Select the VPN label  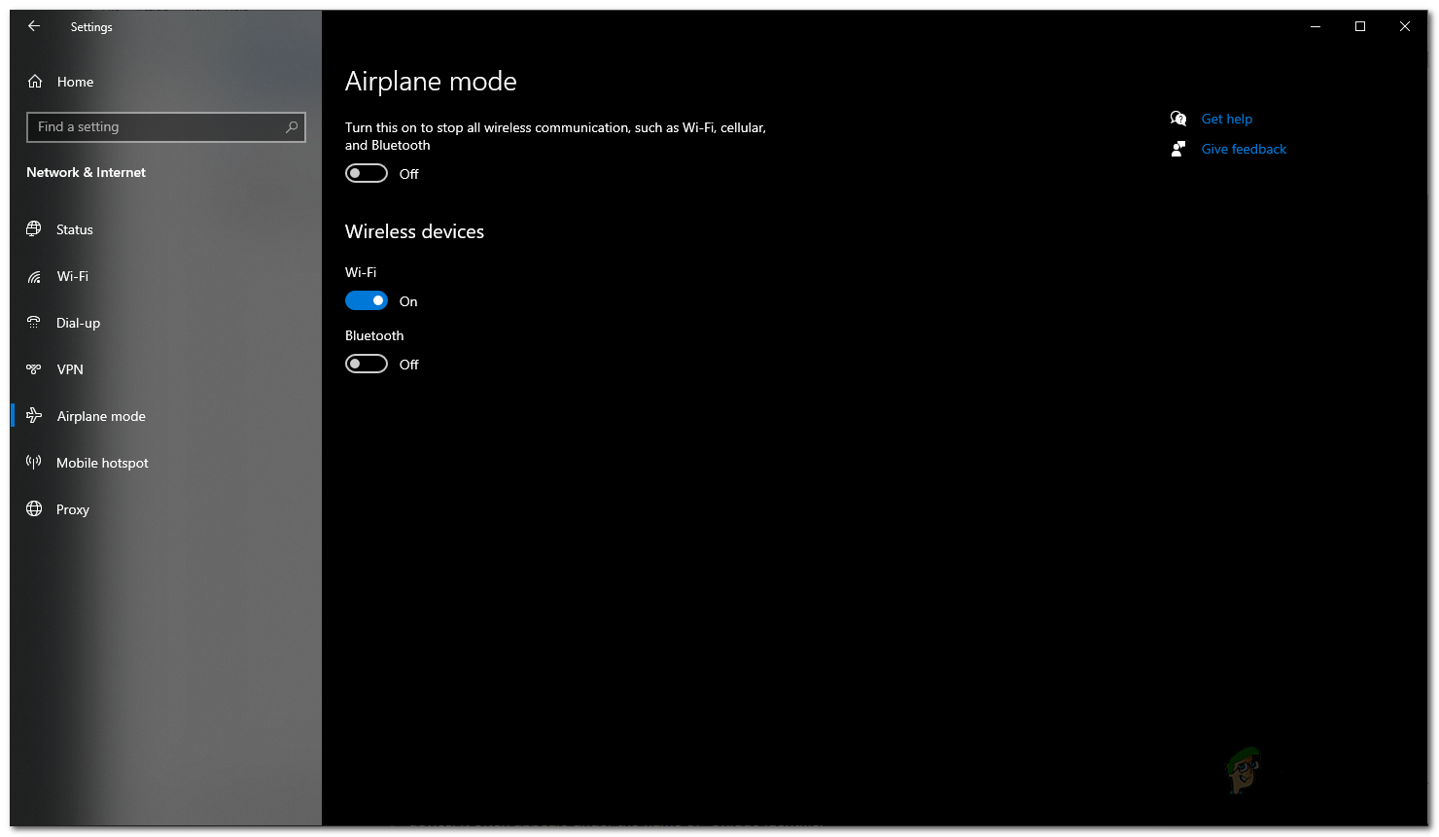[70, 370]
